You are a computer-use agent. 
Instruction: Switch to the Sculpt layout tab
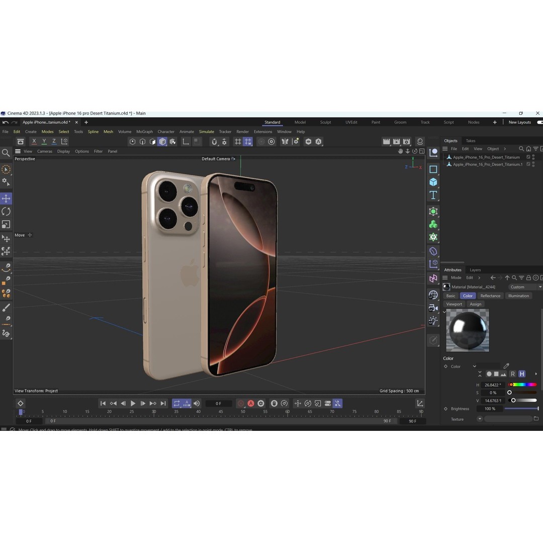pos(325,122)
